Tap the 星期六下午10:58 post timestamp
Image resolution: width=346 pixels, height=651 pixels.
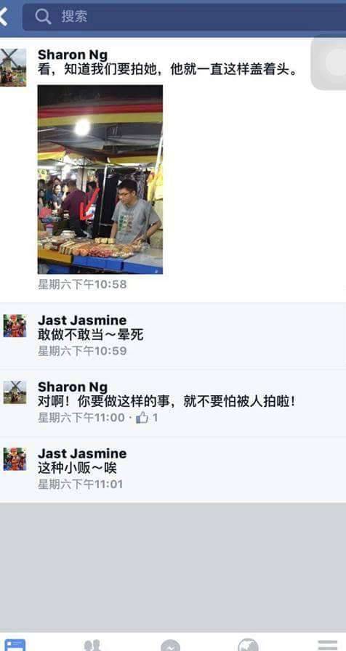coord(82,284)
